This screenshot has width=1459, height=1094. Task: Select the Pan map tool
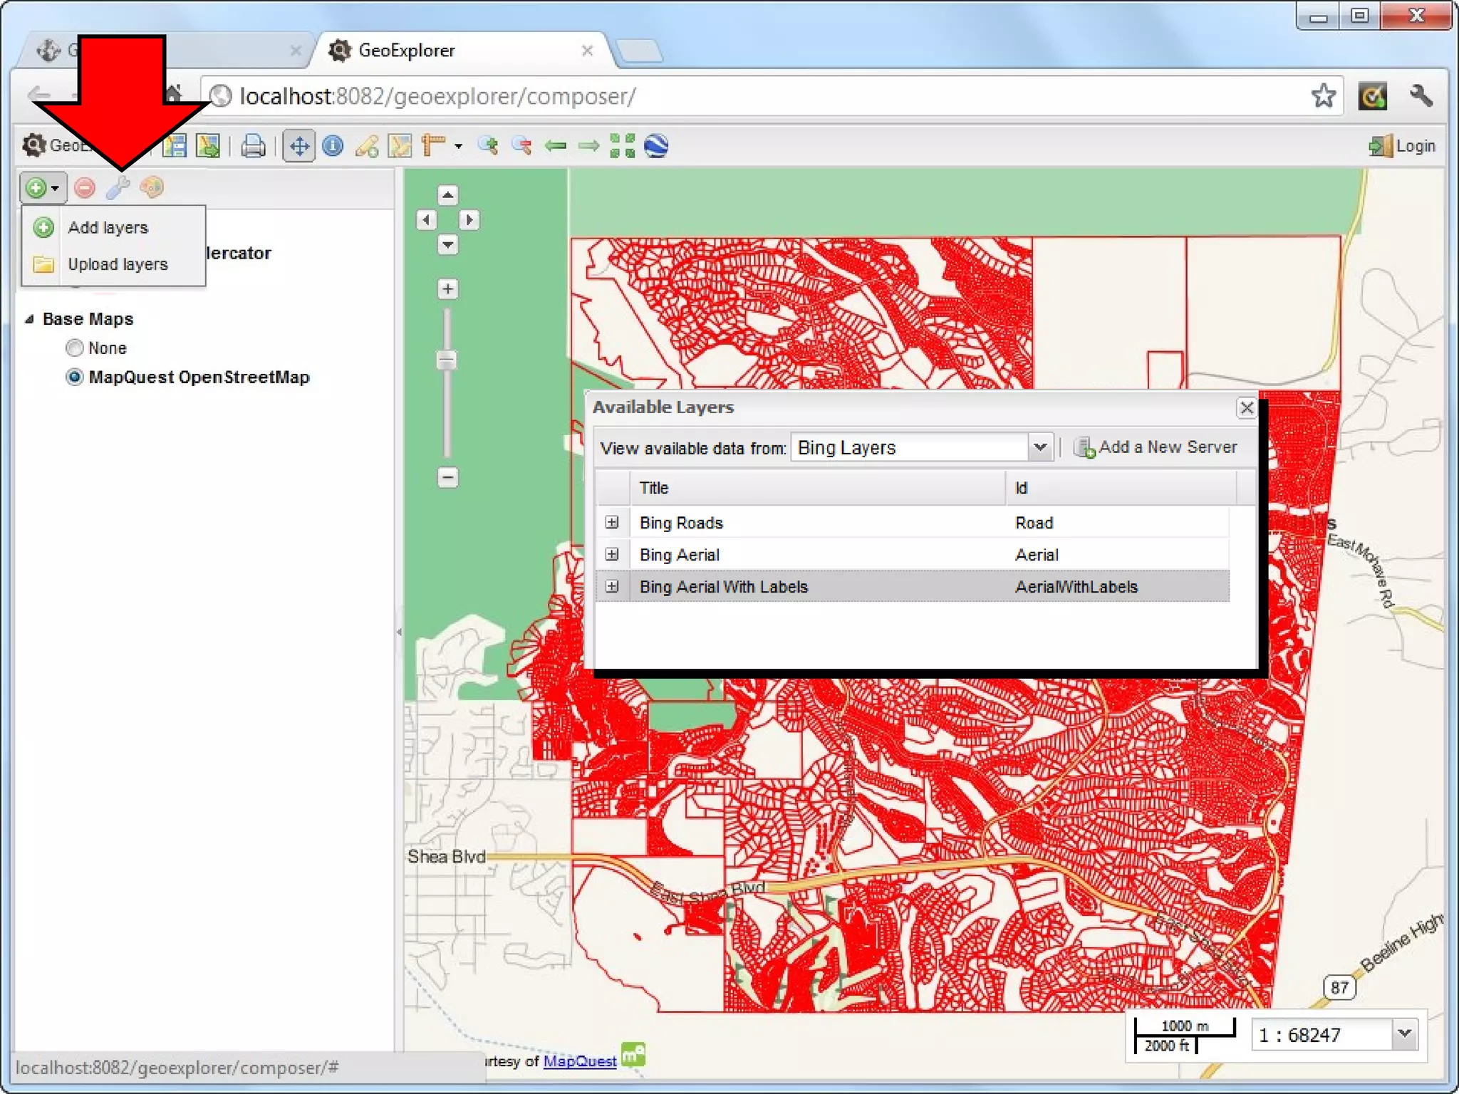[x=299, y=146]
